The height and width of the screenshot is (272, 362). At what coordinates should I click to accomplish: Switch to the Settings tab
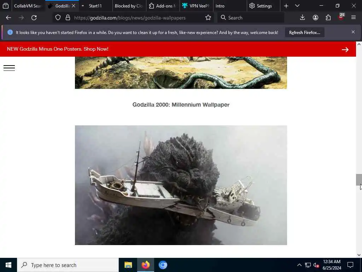(x=263, y=6)
